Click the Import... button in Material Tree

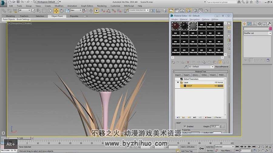[179, 75]
